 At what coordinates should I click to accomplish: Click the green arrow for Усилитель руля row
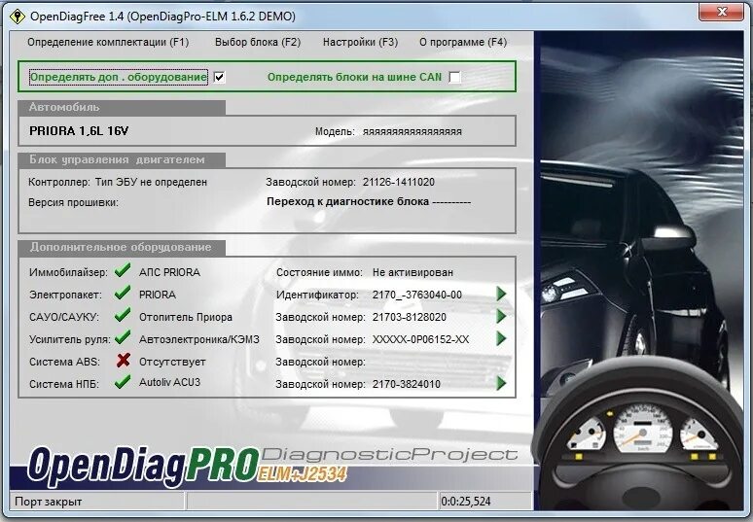[x=501, y=338]
